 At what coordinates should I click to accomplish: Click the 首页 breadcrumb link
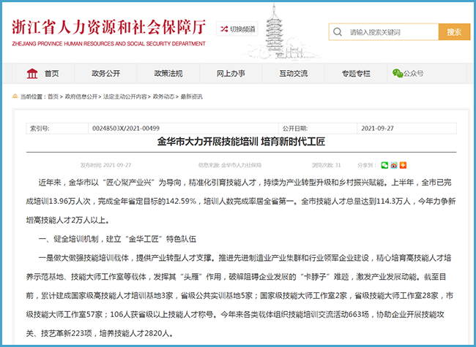click(53, 96)
